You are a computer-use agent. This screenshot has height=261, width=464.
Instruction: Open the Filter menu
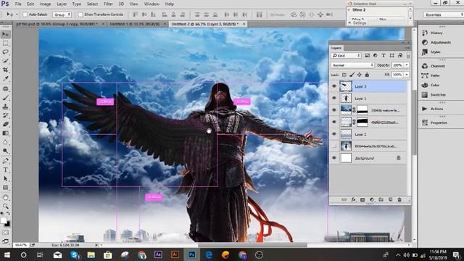tap(108, 4)
